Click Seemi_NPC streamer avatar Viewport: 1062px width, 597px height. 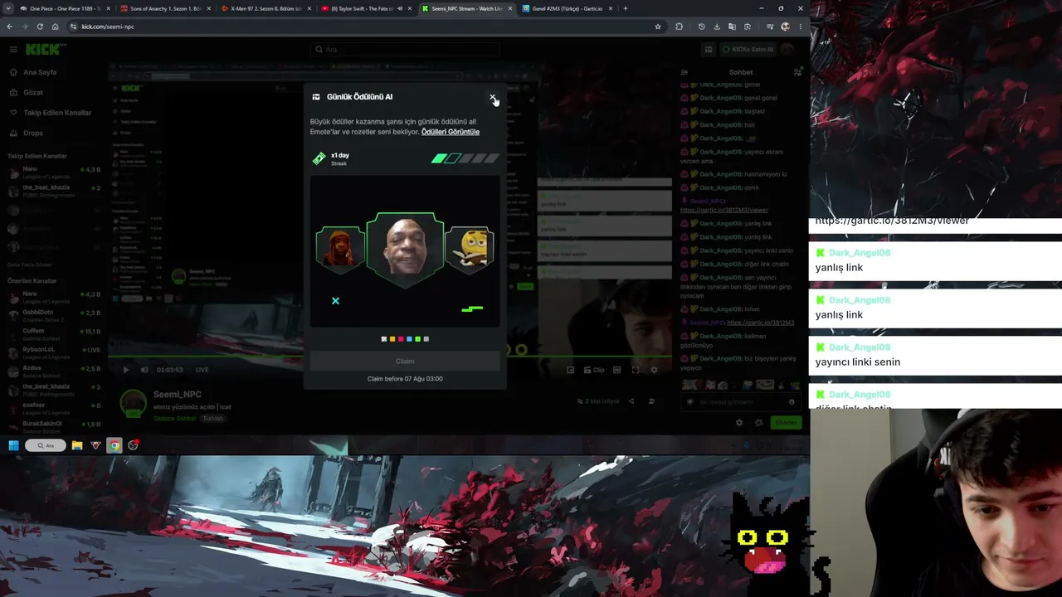(133, 404)
